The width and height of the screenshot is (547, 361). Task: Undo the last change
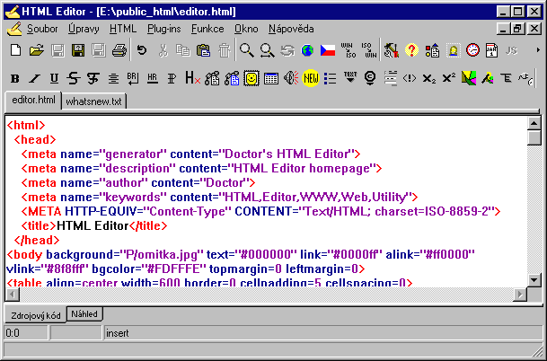pos(142,50)
